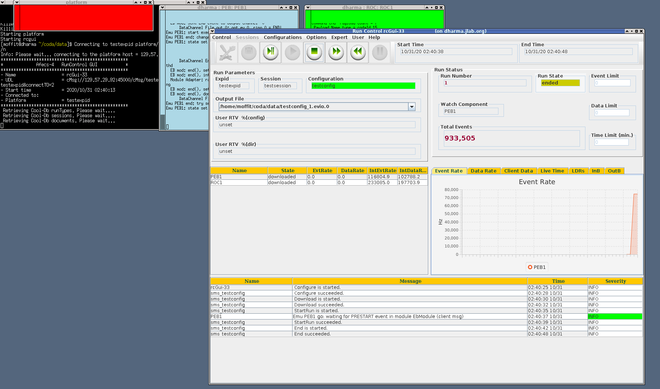660x389 pixels.
Task: Click the greyed-out Go play button
Action: pyautogui.click(x=293, y=52)
